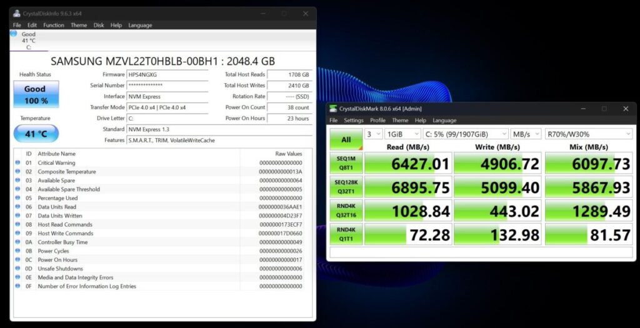Image resolution: width=640 pixels, height=328 pixels.
Task: Click status dot for Error Information Log Entries
Action: (x=17, y=286)
